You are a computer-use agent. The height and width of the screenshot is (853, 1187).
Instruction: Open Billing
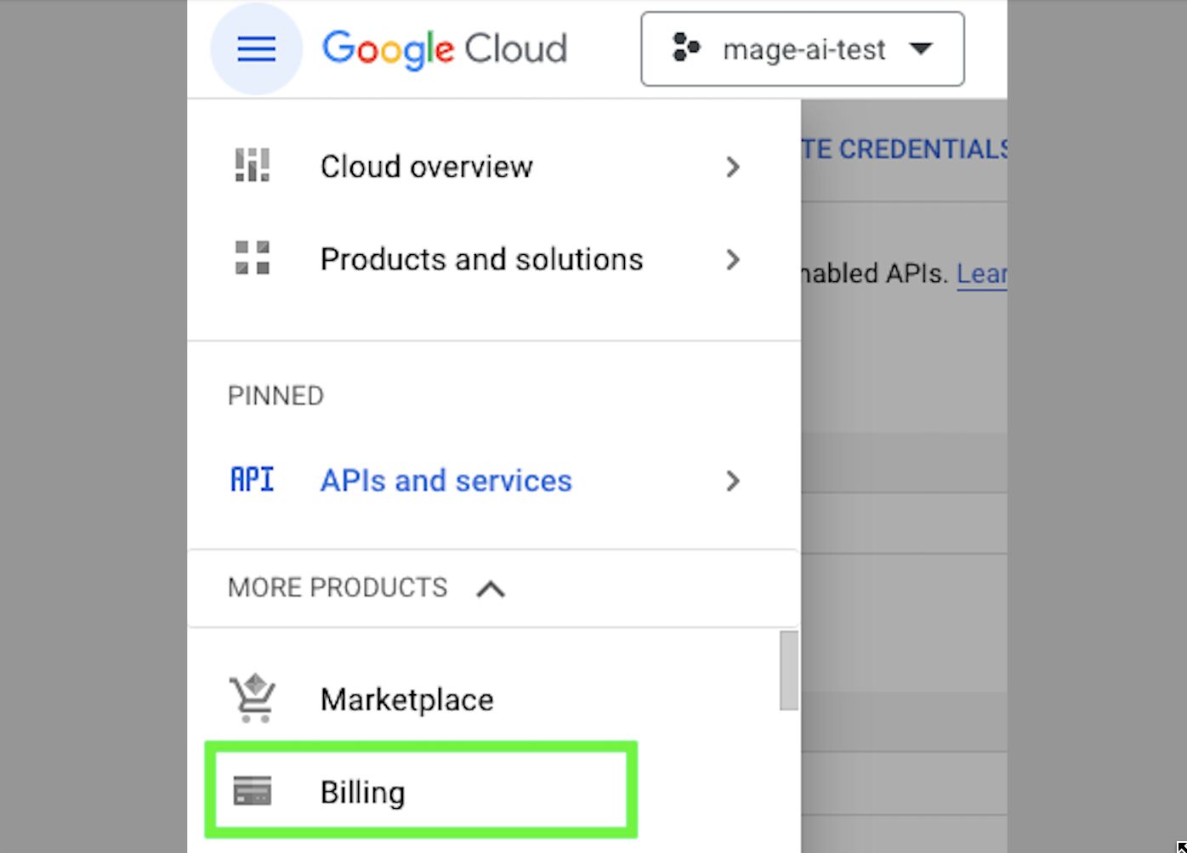(x=421, y=790)
